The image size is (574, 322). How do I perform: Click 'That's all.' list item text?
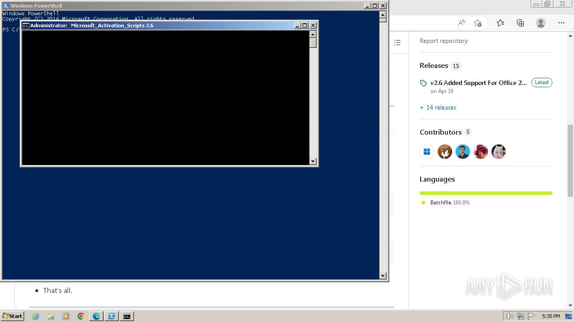tap(58, 291)
